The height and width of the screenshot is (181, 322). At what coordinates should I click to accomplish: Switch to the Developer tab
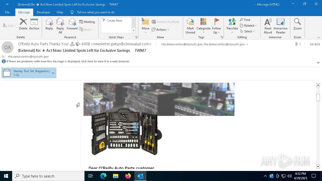pyautogui.click(x=43, y=12)
